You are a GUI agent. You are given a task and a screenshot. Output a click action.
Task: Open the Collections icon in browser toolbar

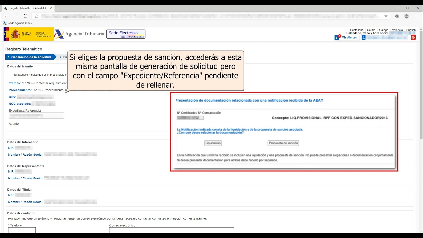pos(397,16)
